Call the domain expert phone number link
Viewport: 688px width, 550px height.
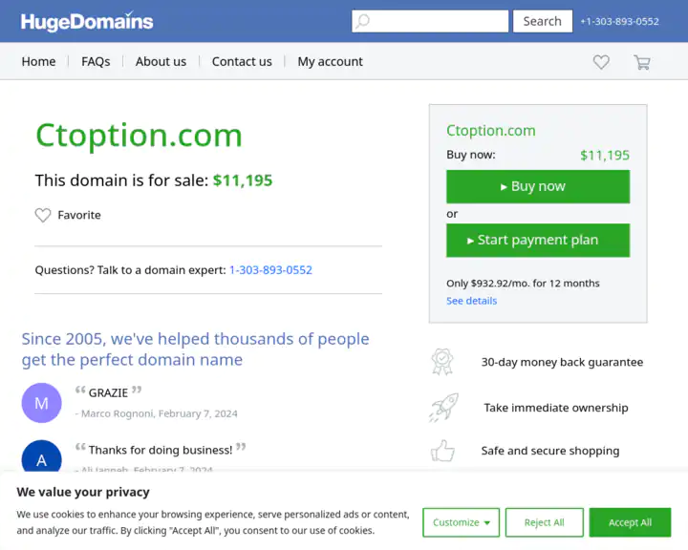click(x=270, y=270)
